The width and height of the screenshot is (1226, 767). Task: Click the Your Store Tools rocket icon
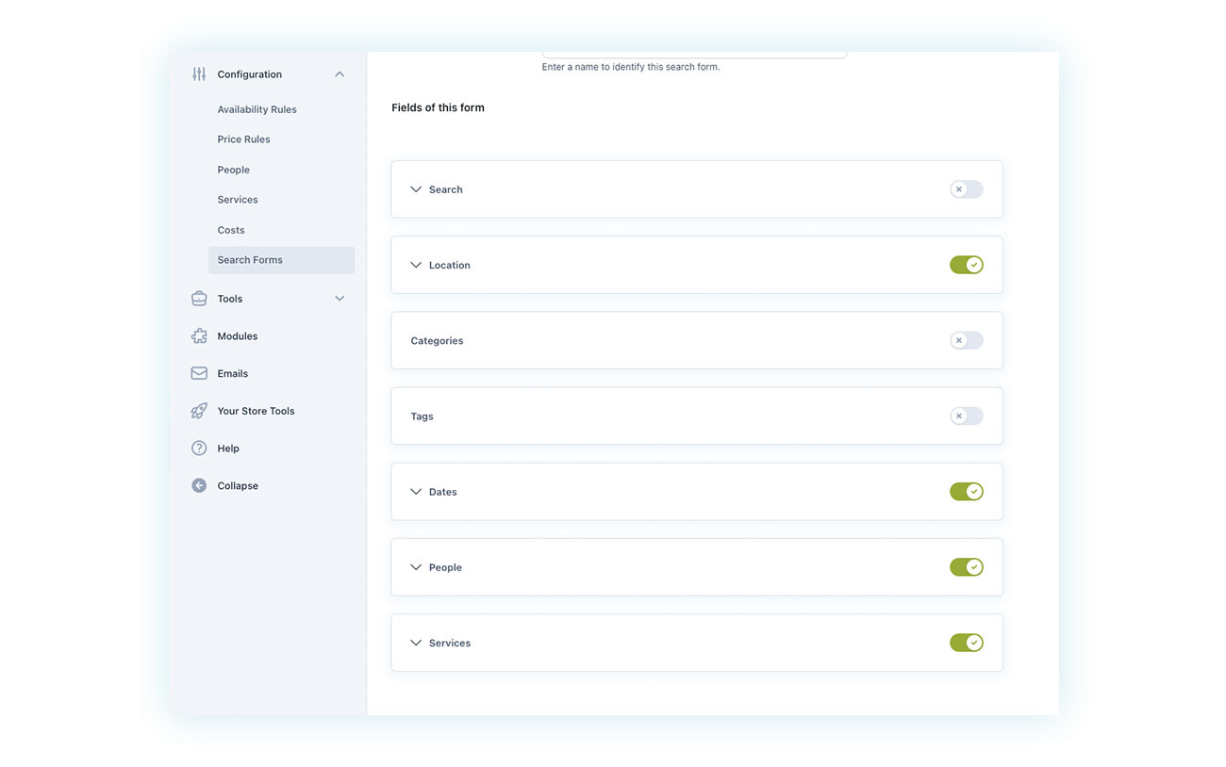(199, 411)
